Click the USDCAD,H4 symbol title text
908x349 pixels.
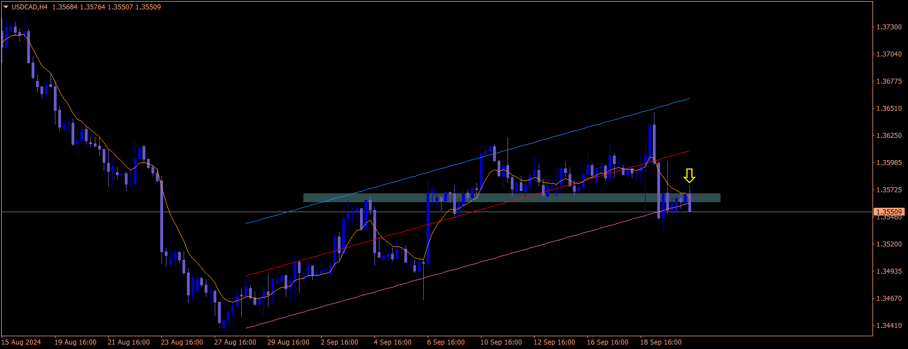pos(29,7)
